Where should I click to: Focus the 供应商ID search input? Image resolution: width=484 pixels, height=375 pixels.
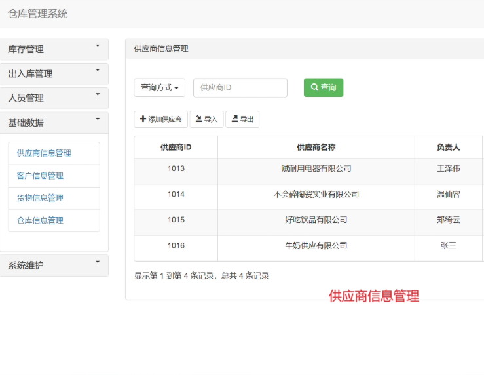point(240,88)
